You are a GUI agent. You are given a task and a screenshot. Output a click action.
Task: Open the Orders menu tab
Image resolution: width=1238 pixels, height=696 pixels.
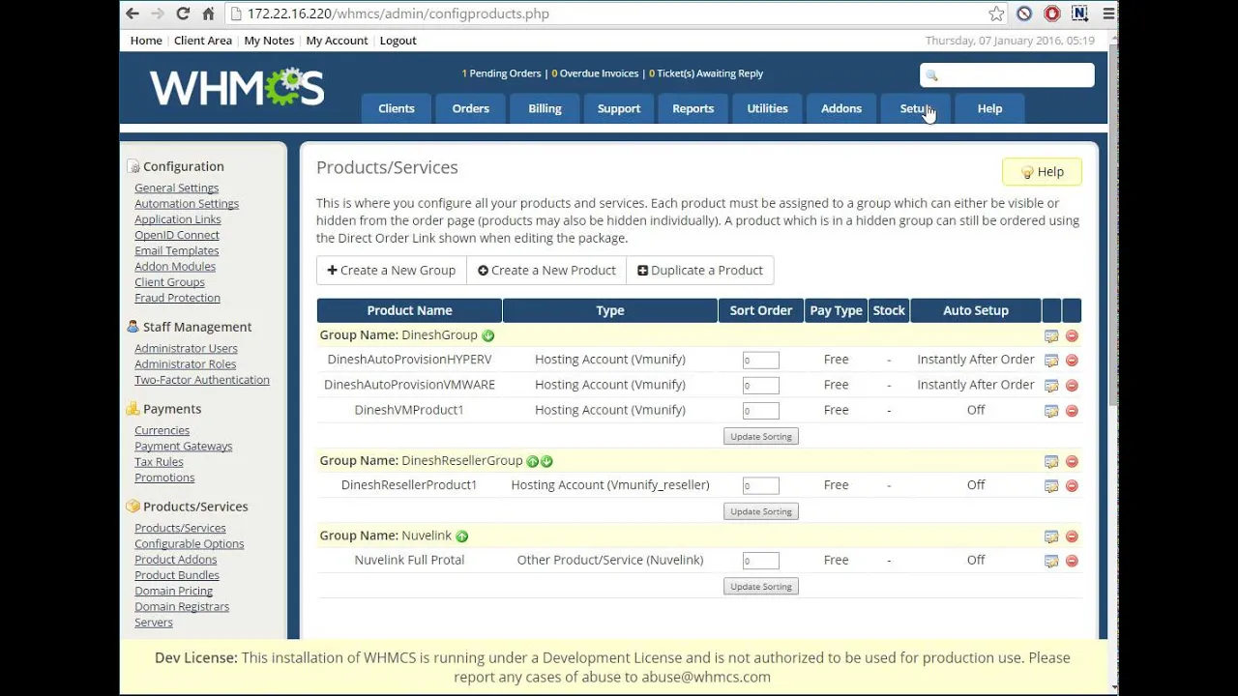coord(471,108)
